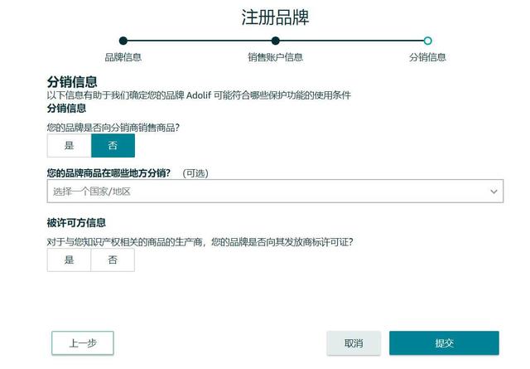Viewport: 530px width, 369px height.
Task: Click the 品牌信息 step dot
Action: 123,41
